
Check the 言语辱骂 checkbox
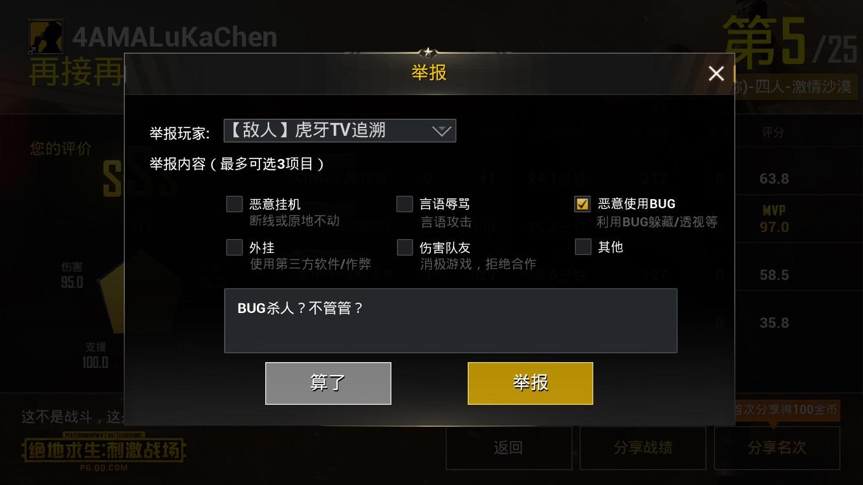point(404,204)
